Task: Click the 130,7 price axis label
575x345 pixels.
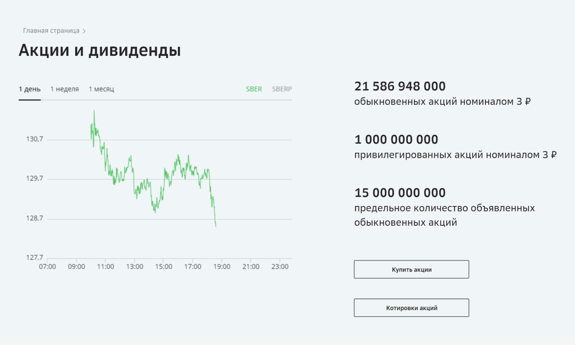Action: click(x=35, y=139)
